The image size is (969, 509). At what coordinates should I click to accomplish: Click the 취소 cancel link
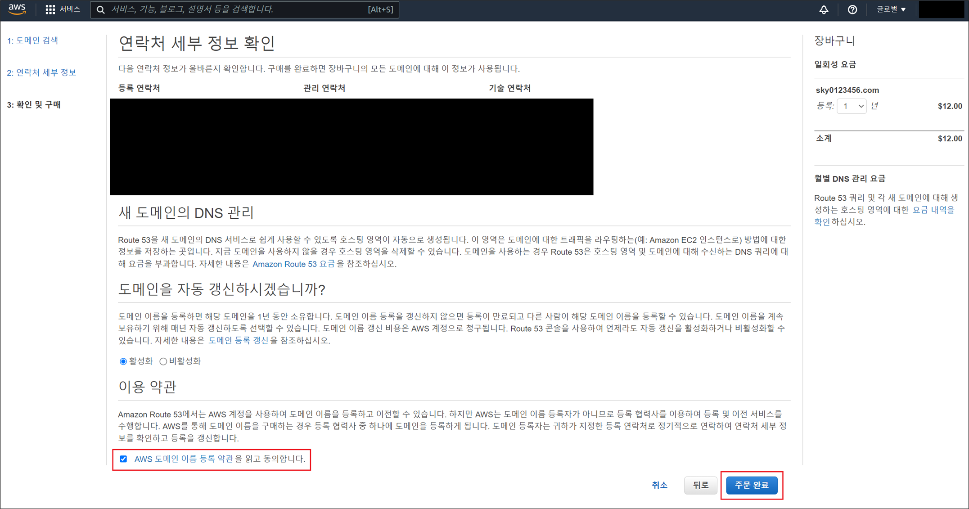pos(659,485)
